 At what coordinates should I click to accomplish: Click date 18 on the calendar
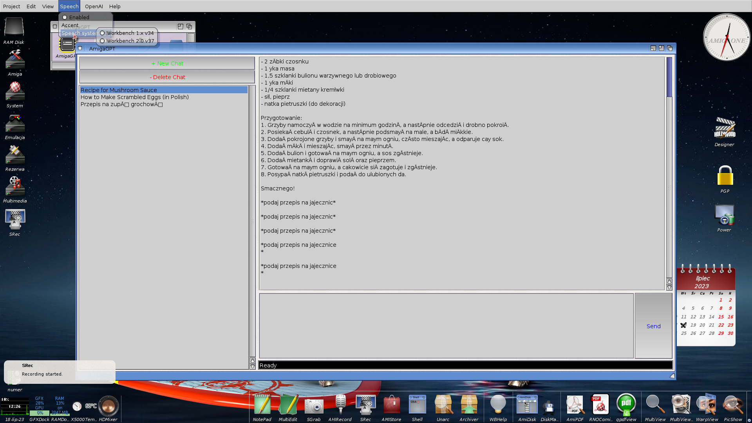point(683,325)
